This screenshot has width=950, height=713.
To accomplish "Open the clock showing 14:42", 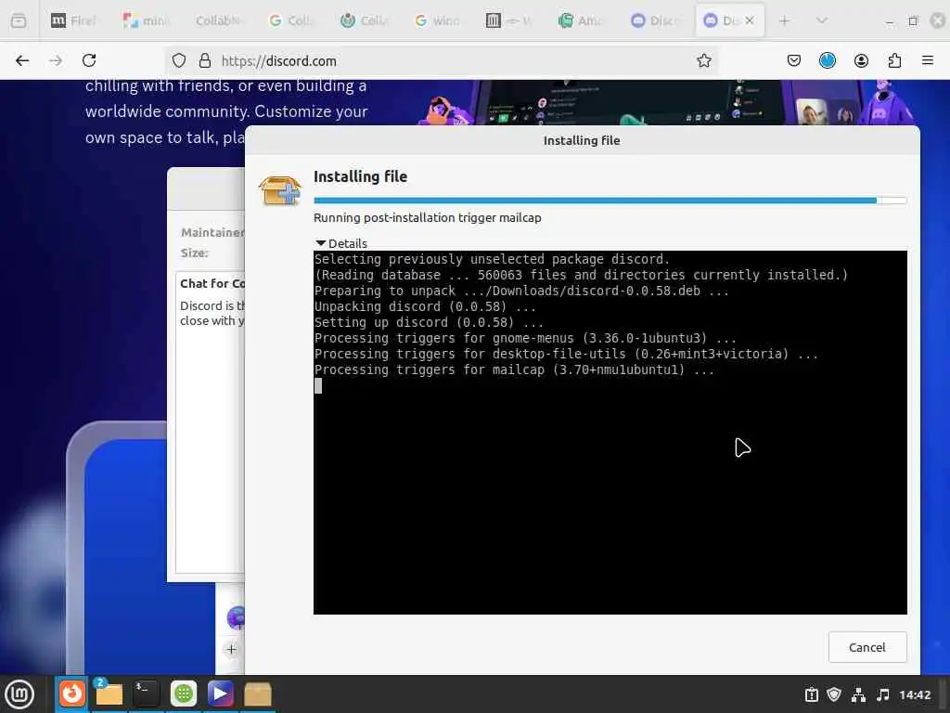I will coord(914,694).
